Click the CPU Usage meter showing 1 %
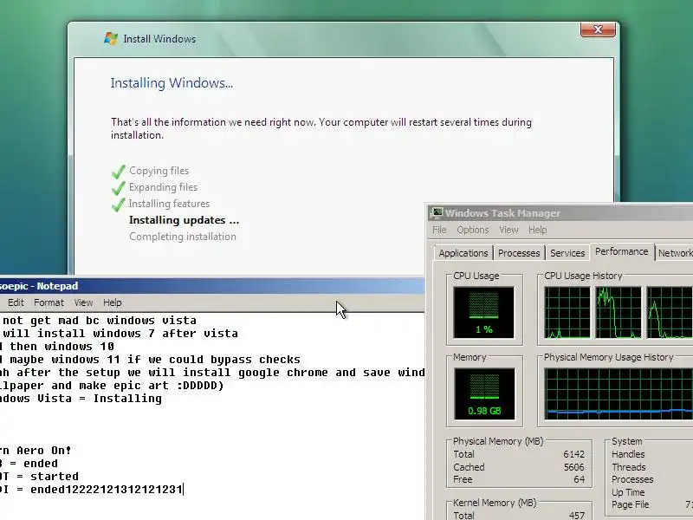The height and width of the screenshot is (520, 693). pyautogui.click(x=483, y=312)
